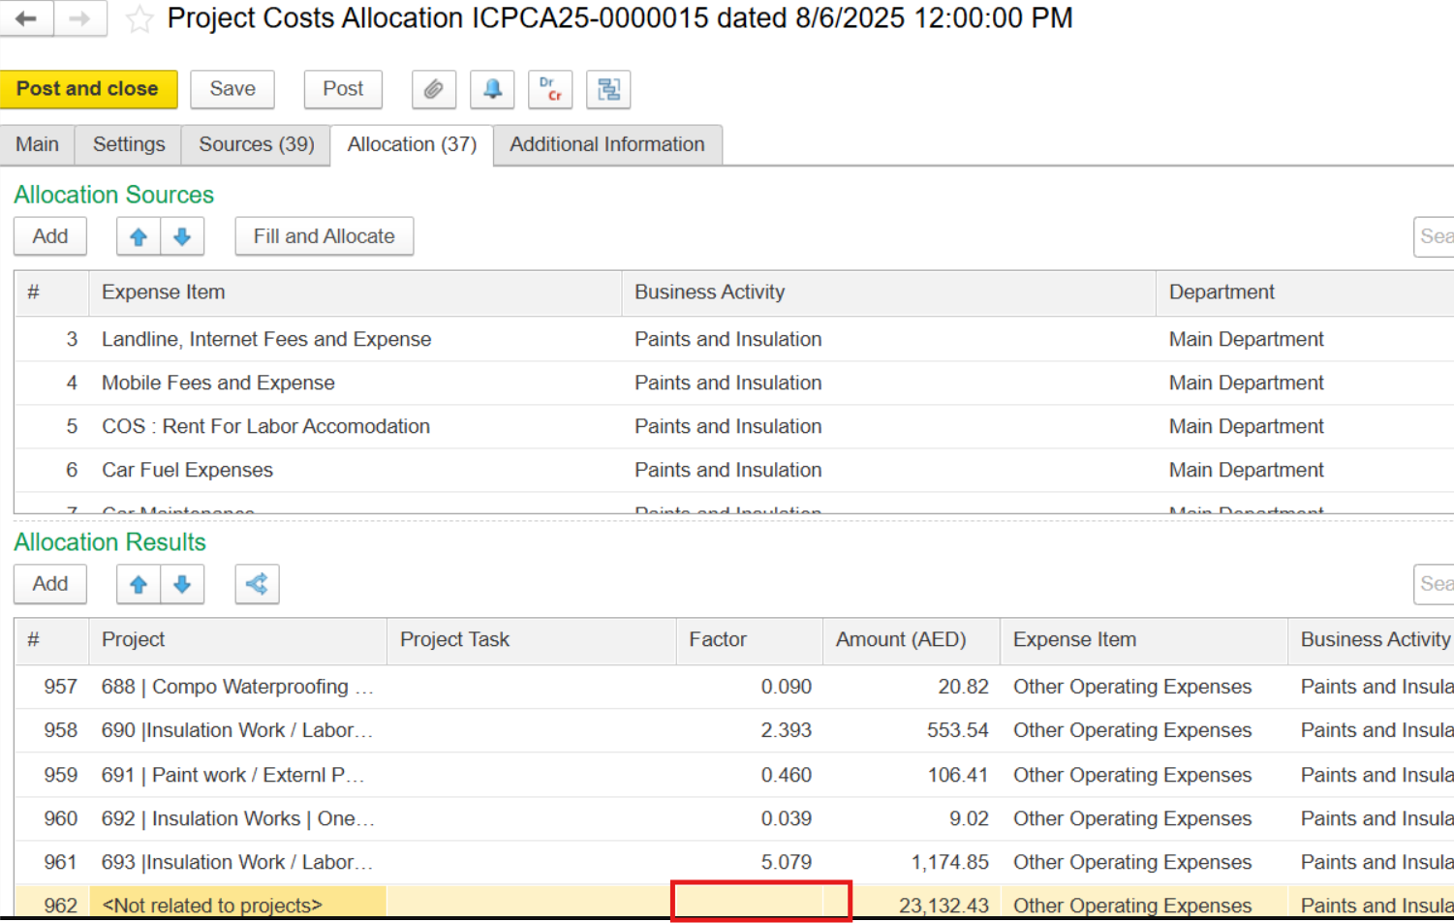Move Allocation Results row up

139,584
